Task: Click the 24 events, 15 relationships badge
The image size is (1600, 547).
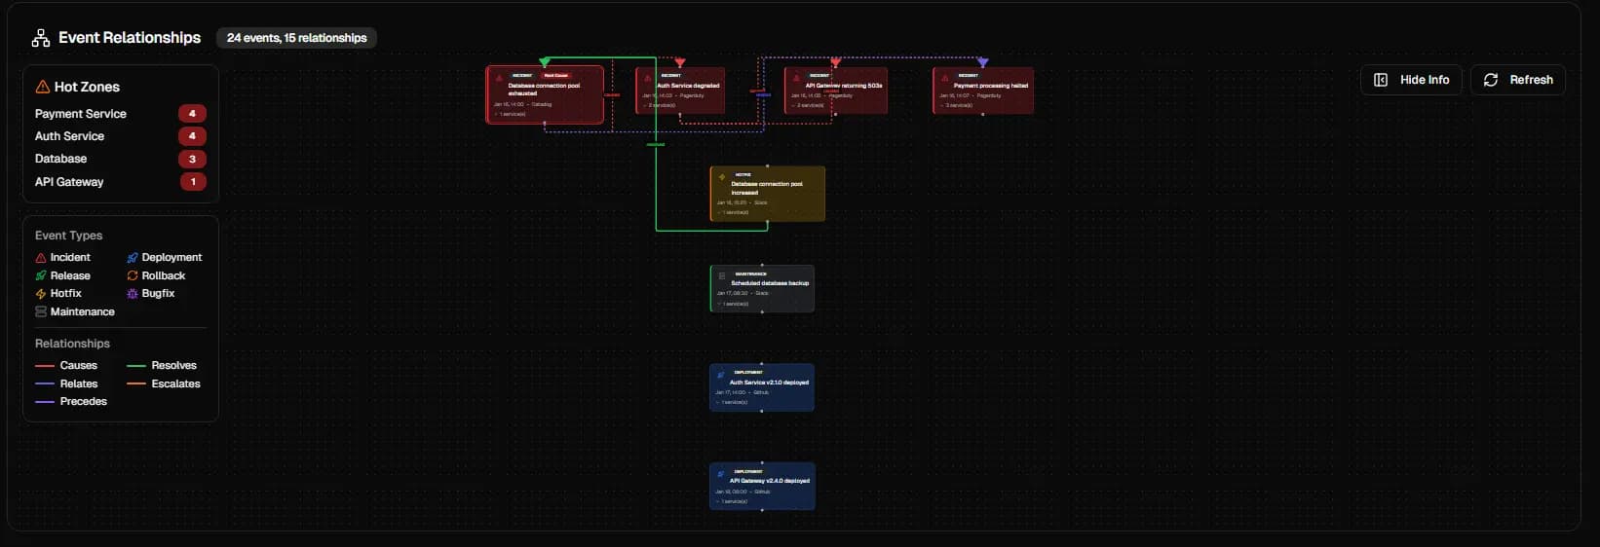Action: (x=296, y=38)
